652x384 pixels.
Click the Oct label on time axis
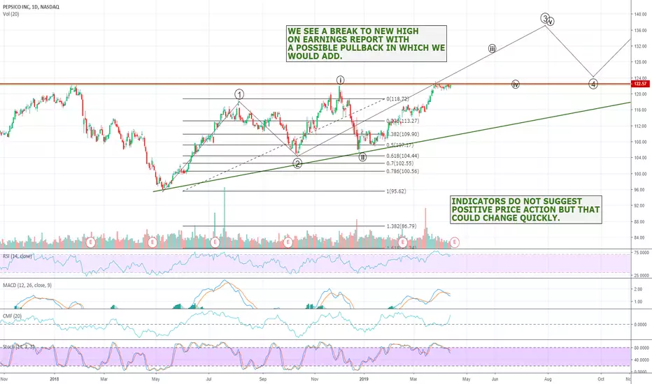click(x=601, y=379)
